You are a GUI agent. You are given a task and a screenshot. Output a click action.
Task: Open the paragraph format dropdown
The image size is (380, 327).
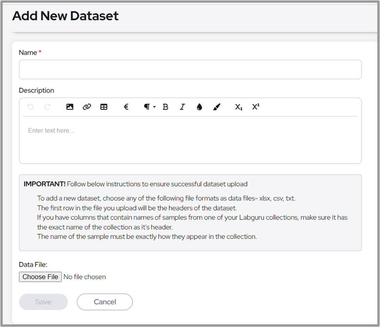tap(149, 107)
